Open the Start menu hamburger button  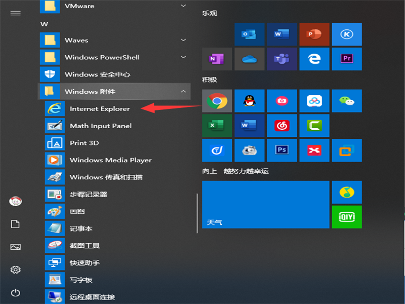click(15, 13)
